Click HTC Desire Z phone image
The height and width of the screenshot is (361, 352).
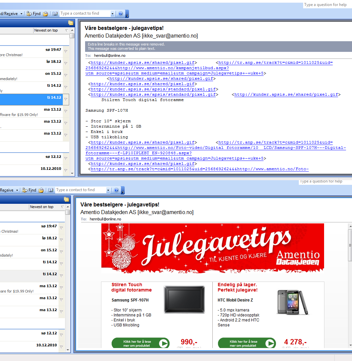[x=293, y=302]
